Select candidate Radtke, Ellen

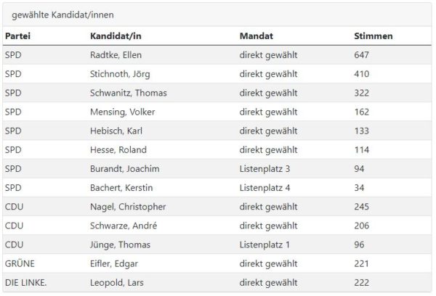point(116,55)
